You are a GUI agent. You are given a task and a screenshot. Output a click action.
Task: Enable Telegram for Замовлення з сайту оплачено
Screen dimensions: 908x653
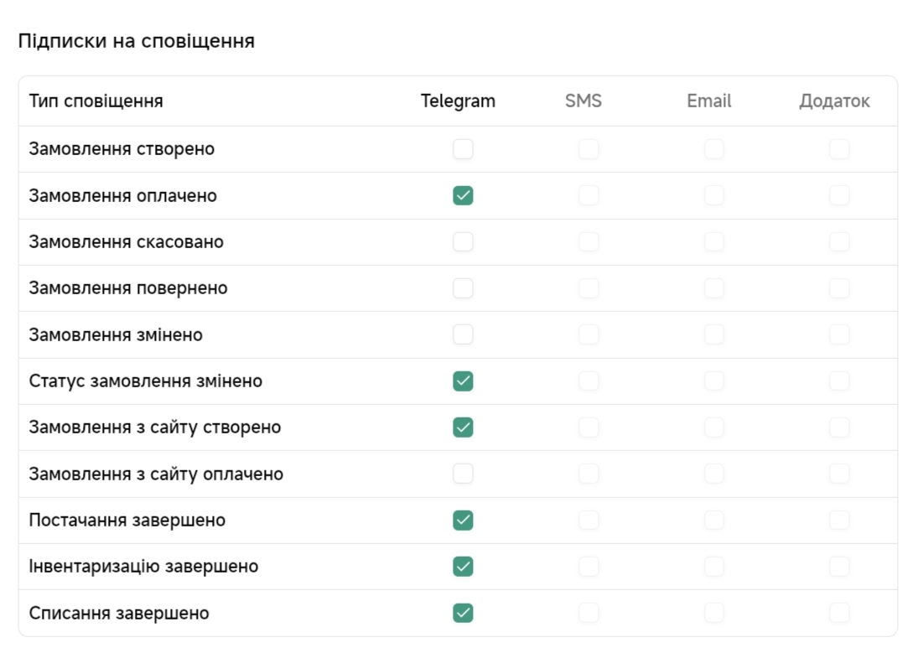pos(463,474)
